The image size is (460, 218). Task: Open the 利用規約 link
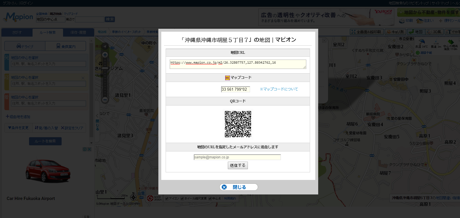click(x=230, y=199)
